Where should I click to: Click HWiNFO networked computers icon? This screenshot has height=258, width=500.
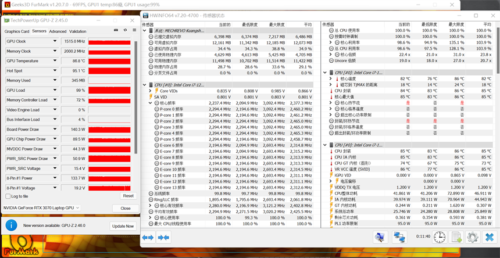tap(399, 237)
